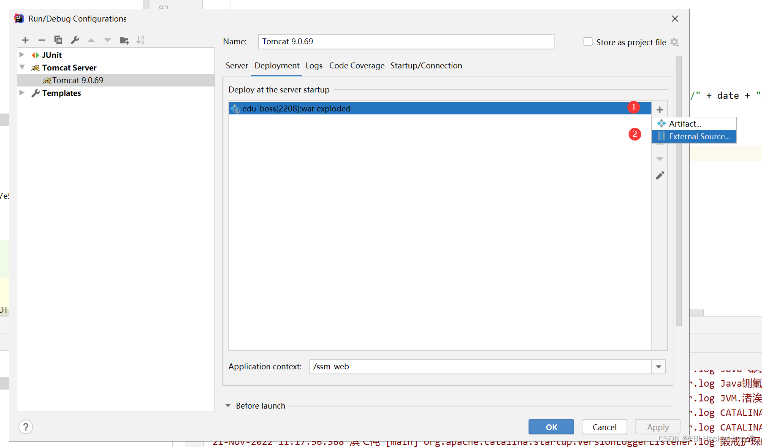The width and height of the screenshot is (762, 447).
Task: Move configuration up in list
Action: point(91,40)
